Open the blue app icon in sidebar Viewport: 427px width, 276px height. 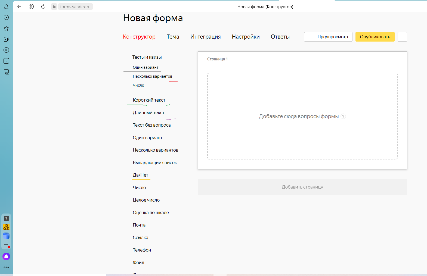pos(6,236)
